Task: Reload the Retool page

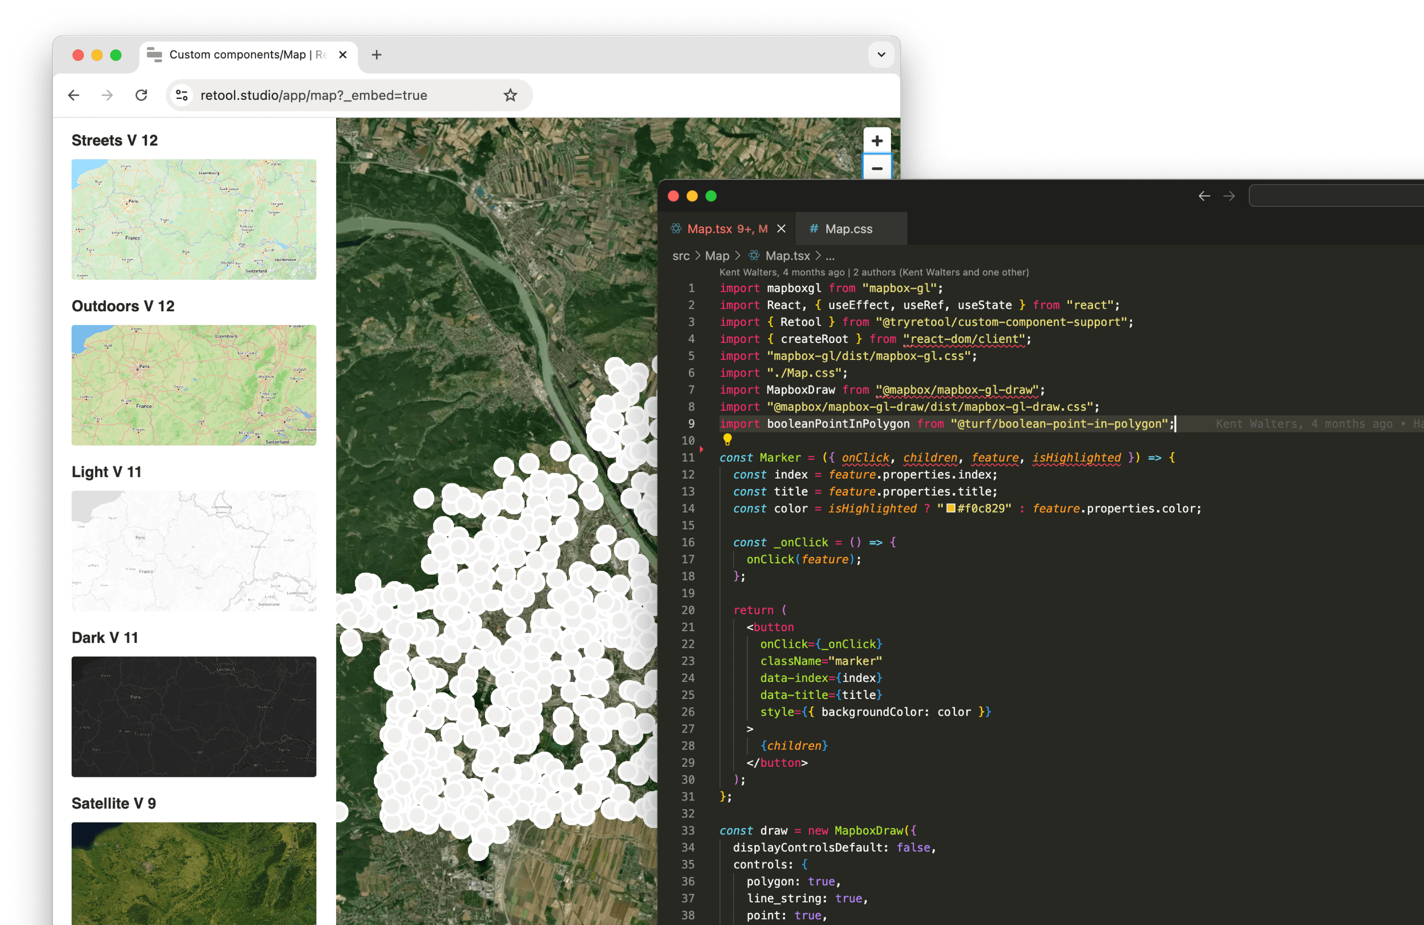Action: [x=141, y=95]
